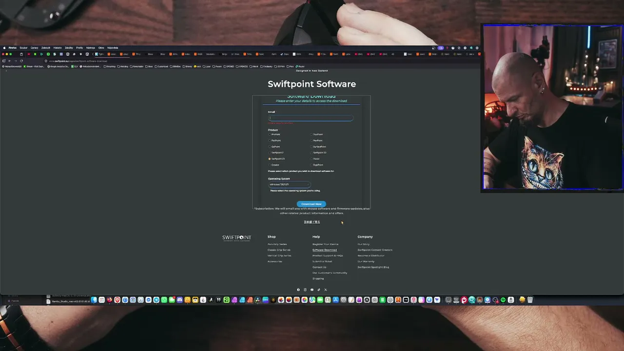Open the Okno menu
The image size is (624, 351).
click(101, 48)
